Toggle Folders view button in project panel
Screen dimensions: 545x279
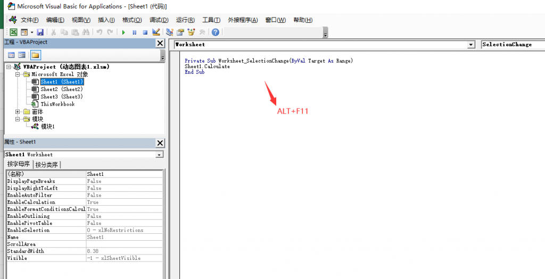point(35,55)
